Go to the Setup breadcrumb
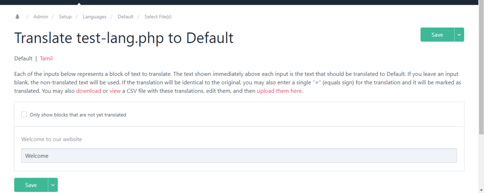 click(x=65, y=17)
